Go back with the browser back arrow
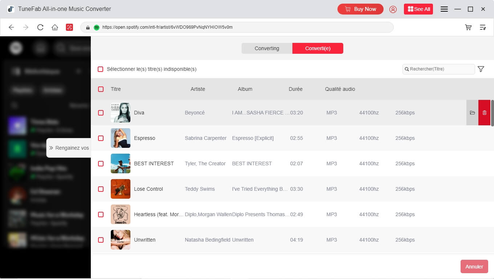494x279 pixels. click(11, 27)
